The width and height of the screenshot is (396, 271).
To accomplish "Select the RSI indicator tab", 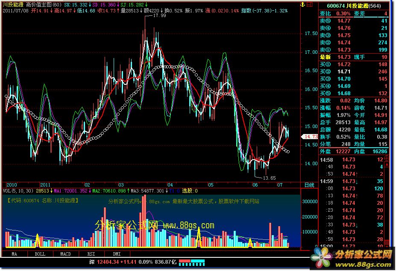I will click(91, 254).
